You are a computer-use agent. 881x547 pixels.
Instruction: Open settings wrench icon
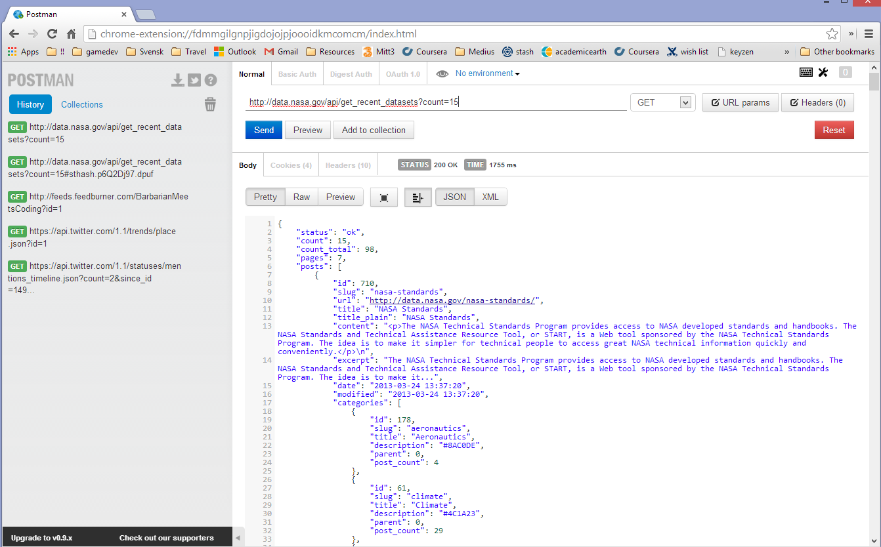coord(823,72)
